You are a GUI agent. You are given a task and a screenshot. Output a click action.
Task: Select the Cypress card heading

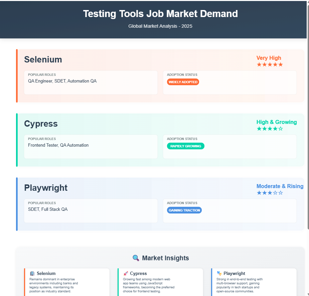(41, 124)
